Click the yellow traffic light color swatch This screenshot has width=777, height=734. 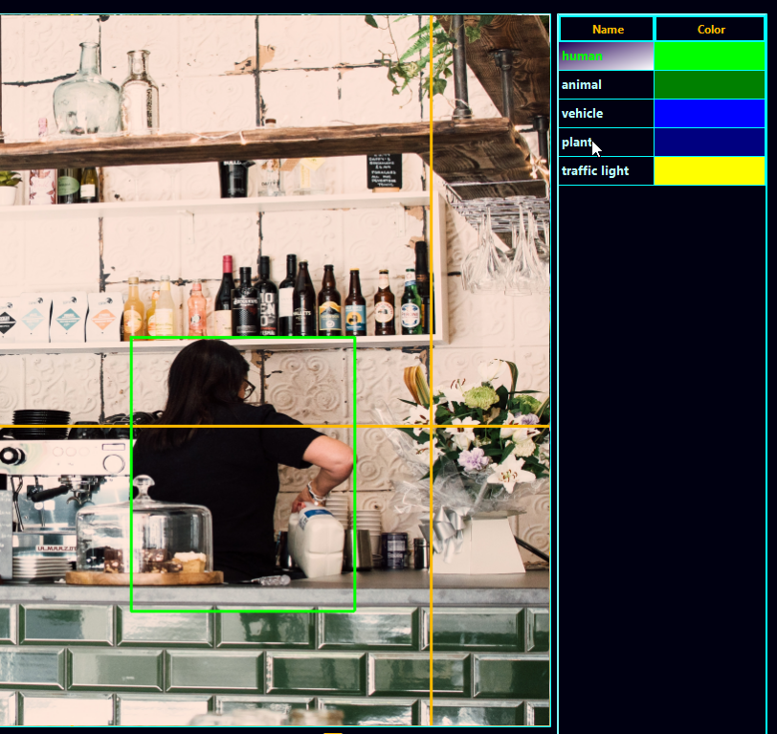[709, 171]
